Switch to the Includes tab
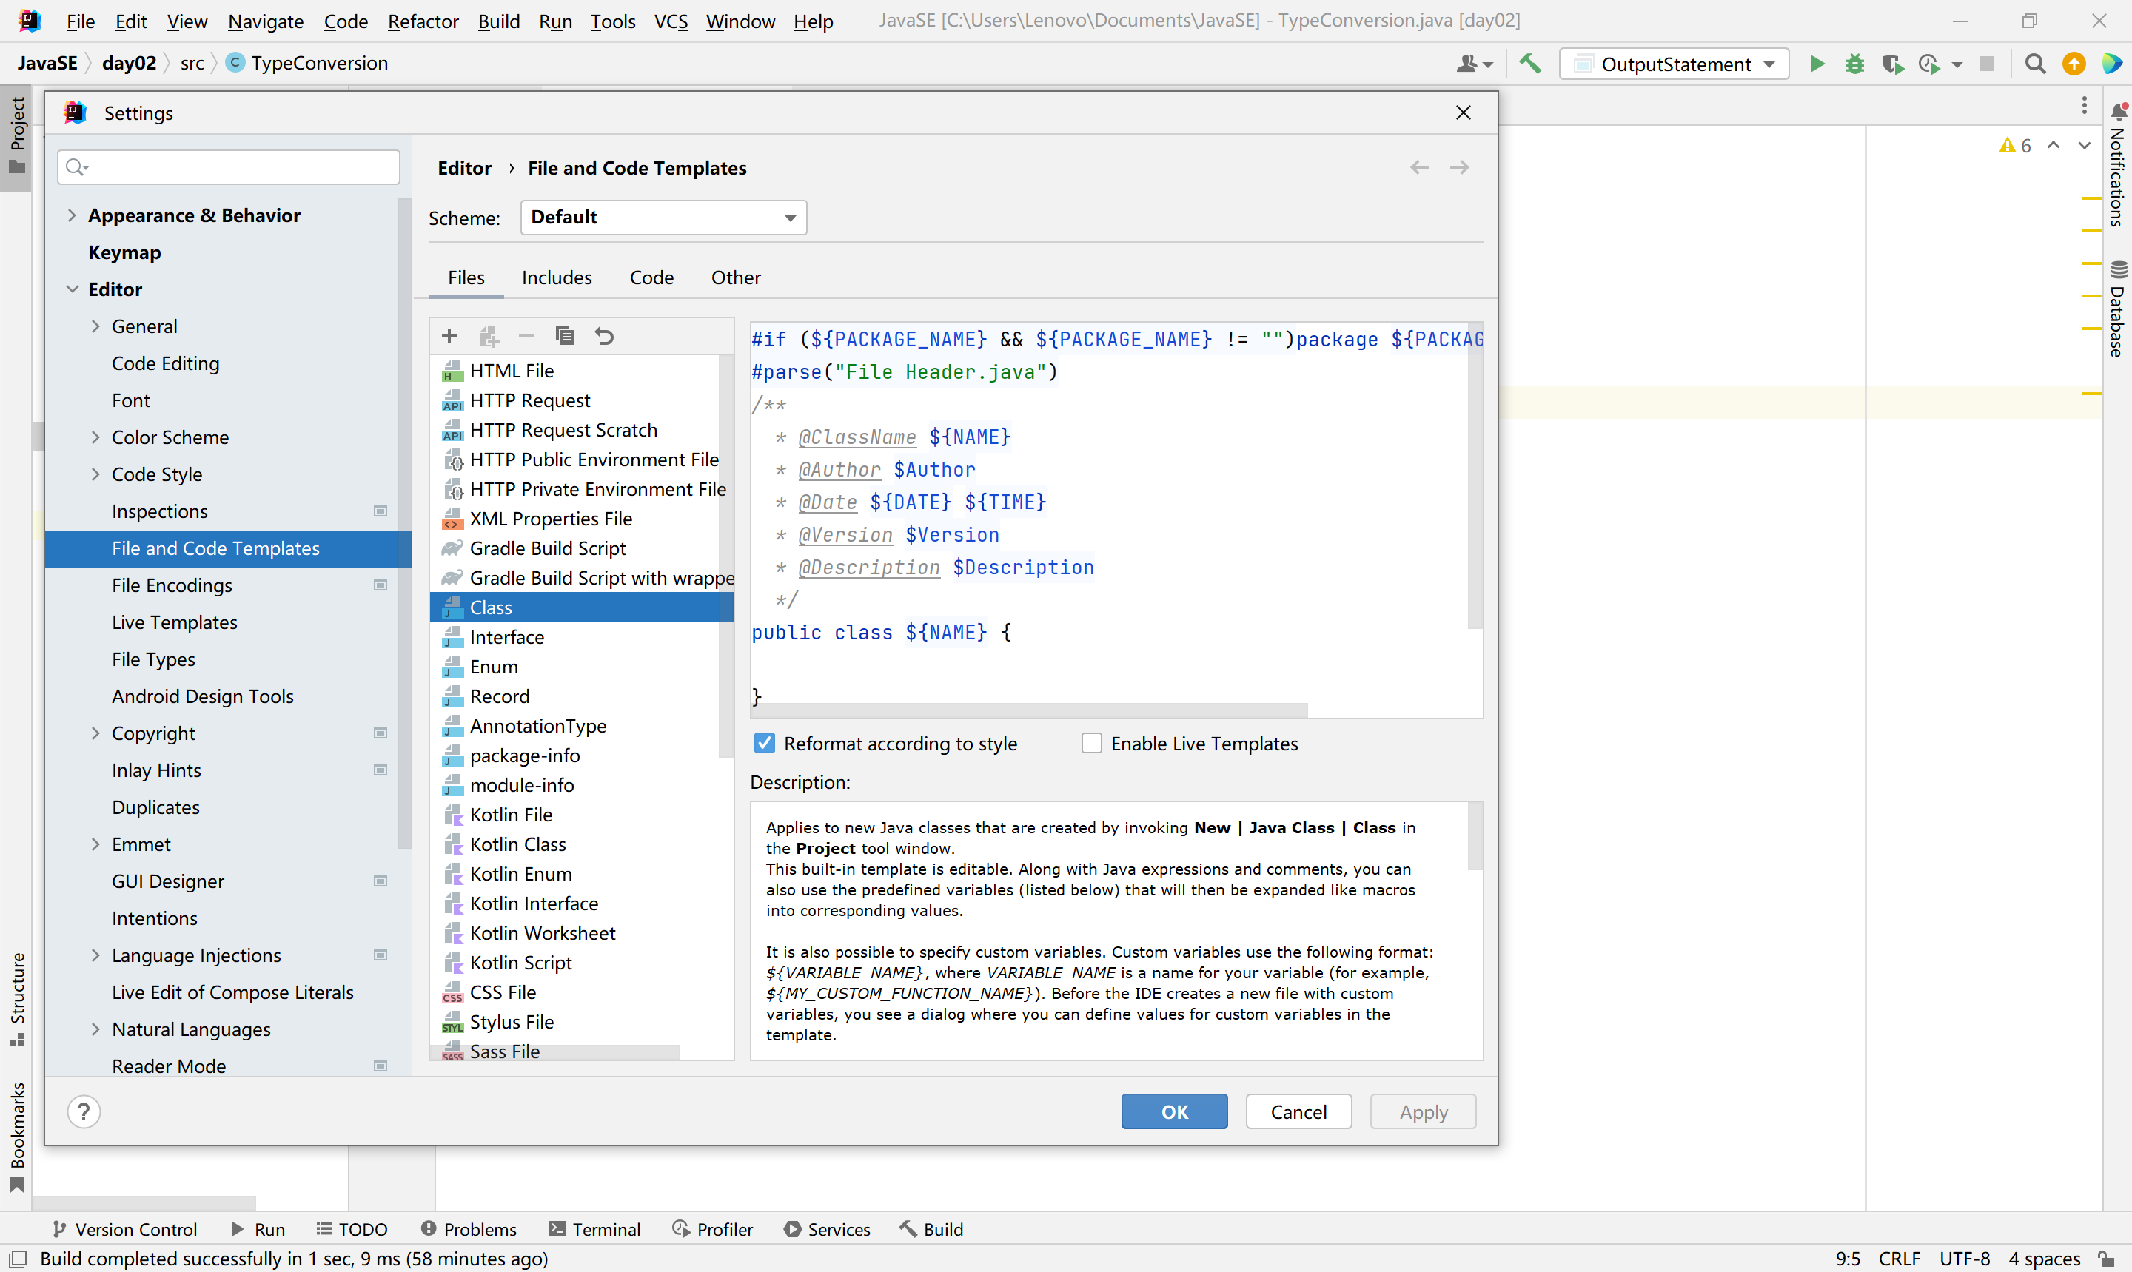 point(557,277)
